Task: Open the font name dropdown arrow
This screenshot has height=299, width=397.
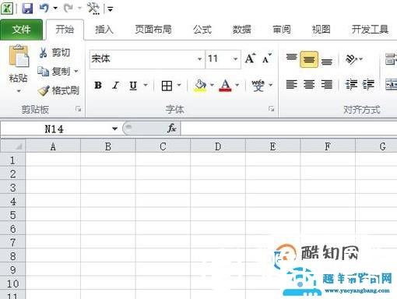Action: (x=199, y=59)
